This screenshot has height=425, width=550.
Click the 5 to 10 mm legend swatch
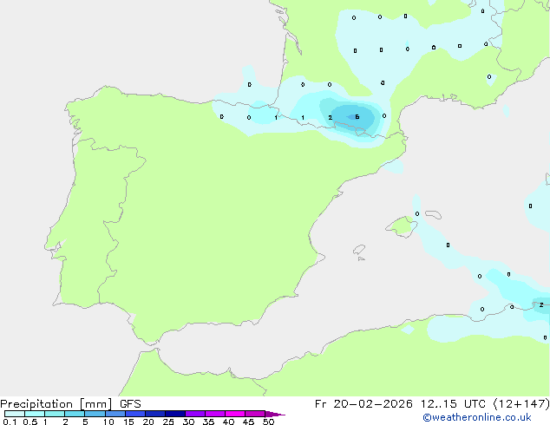[95, 414]
